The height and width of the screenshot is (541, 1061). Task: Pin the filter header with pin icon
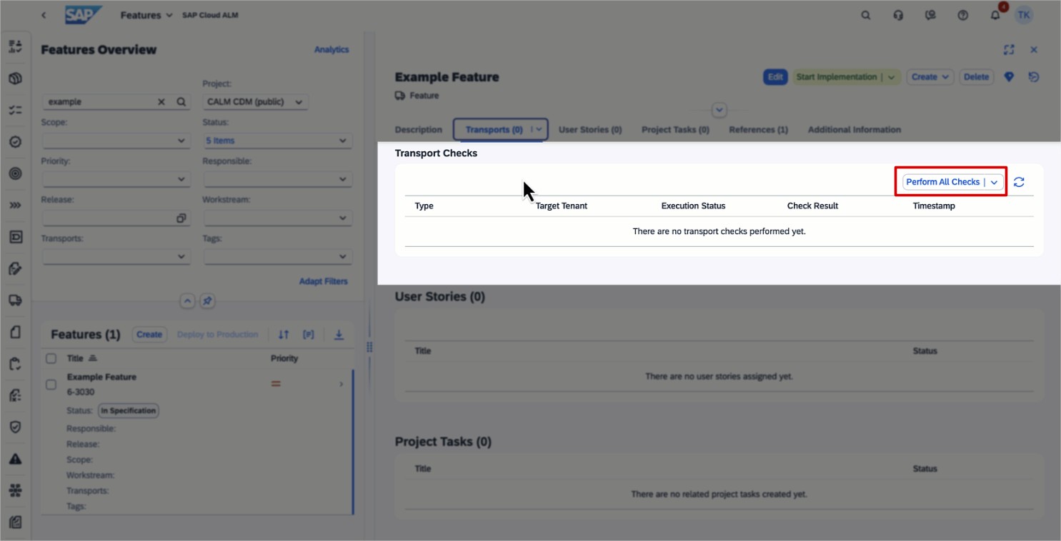click(x=206, y=301)
